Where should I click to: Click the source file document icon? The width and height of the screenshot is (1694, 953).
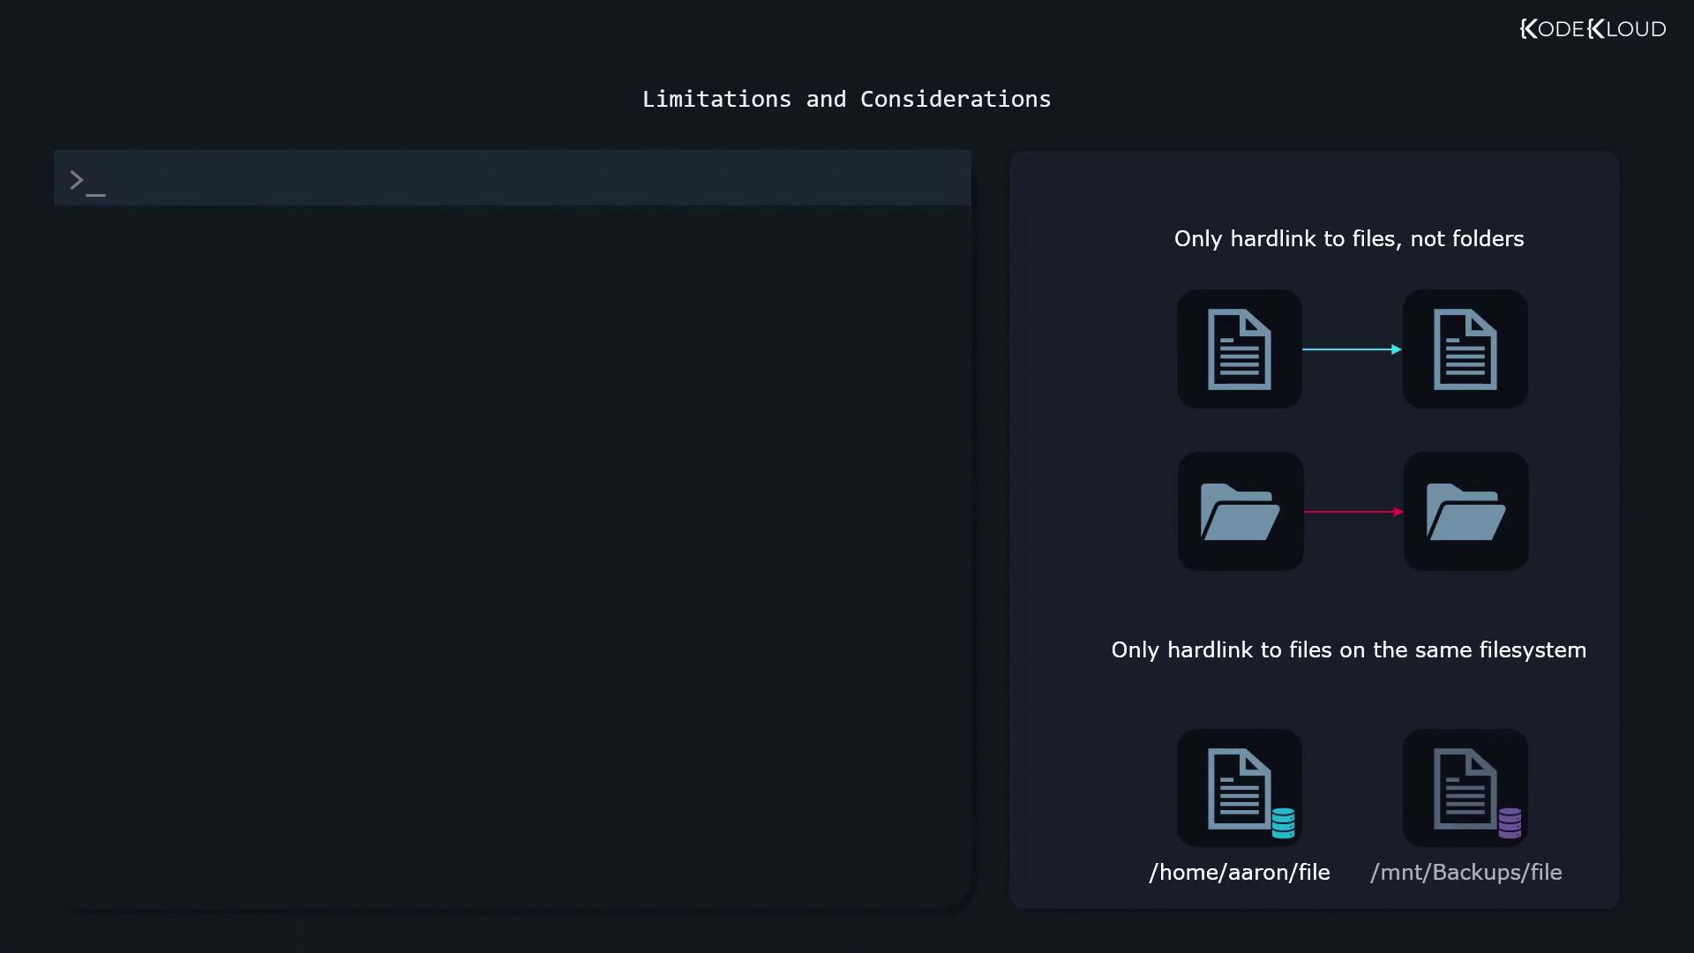(x=1239, y=349)
